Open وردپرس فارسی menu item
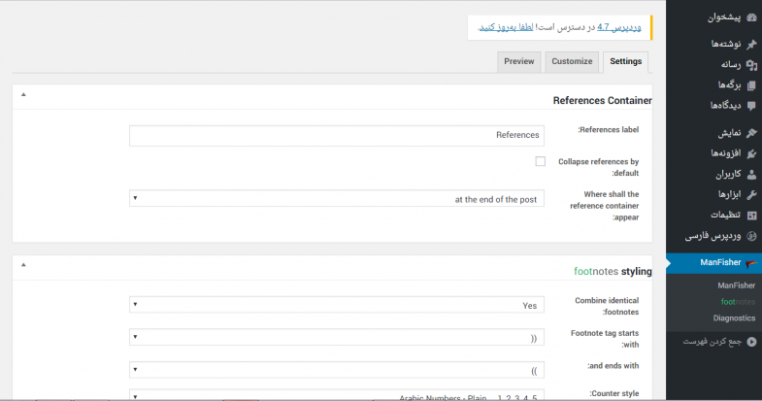The width and height of the screenshot is (762, 401). click(713, 236)
